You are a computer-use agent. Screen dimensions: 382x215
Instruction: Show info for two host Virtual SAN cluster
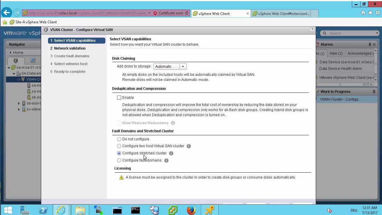[189, 146]
